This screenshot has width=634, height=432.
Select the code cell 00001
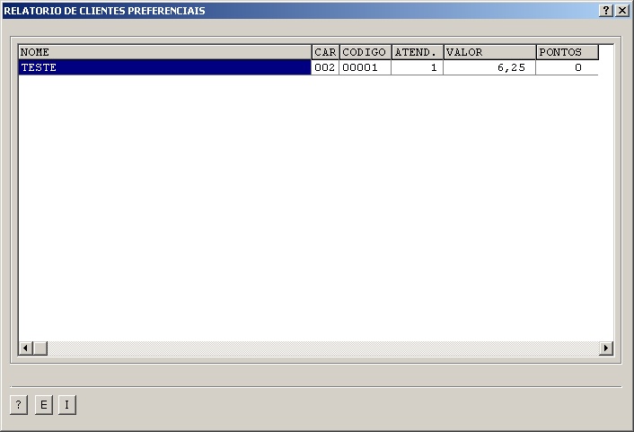click(x=365, y=67)
